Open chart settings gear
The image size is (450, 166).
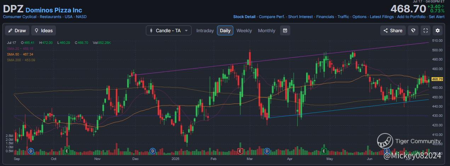click(x=438, y=30)
